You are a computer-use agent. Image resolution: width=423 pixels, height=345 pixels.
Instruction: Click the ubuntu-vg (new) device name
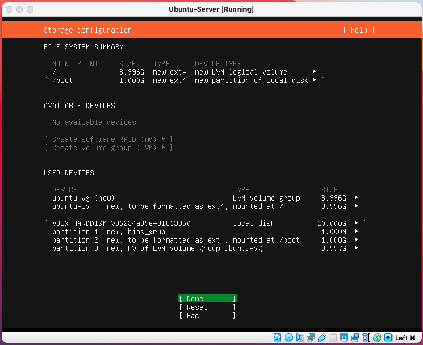click(83, 198)
